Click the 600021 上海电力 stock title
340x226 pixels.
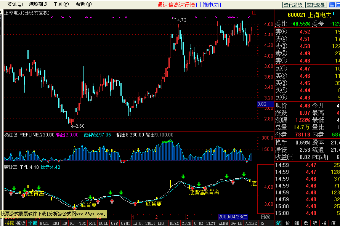[310, 15]
